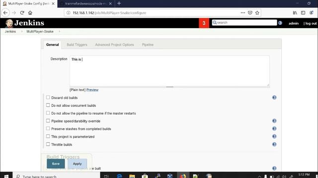Viewport: 318px width, 178px height.
Task: Select the General tab
Action: (x=52, y=44)
